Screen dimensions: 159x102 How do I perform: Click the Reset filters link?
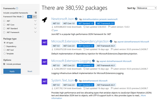point(30,71)
